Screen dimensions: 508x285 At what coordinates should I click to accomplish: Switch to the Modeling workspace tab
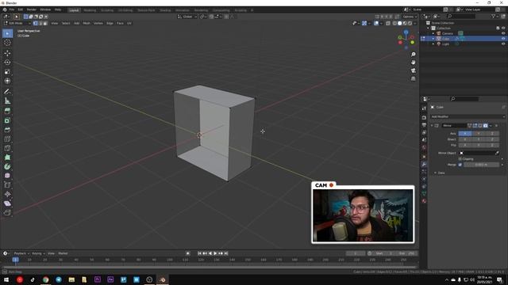[90, 10]
